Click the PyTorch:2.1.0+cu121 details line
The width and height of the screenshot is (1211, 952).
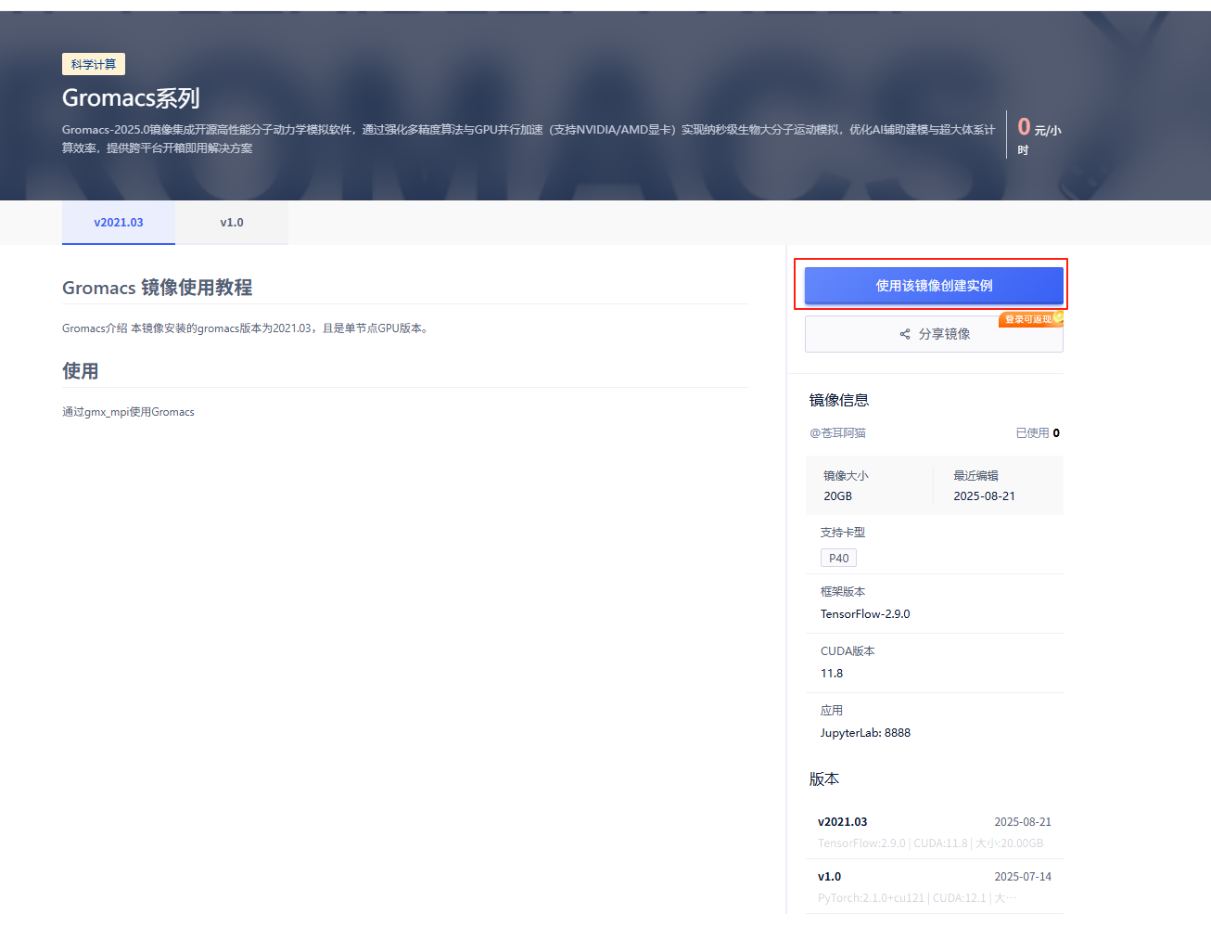click(x=917, y=898)
